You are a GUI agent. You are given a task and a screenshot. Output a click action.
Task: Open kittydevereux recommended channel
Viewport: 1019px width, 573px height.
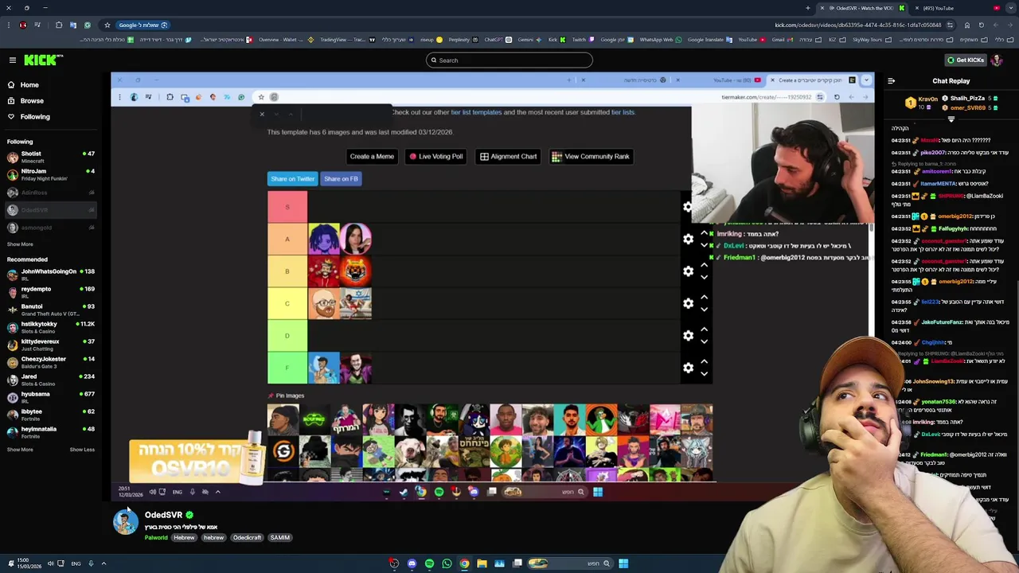[49, 345]
